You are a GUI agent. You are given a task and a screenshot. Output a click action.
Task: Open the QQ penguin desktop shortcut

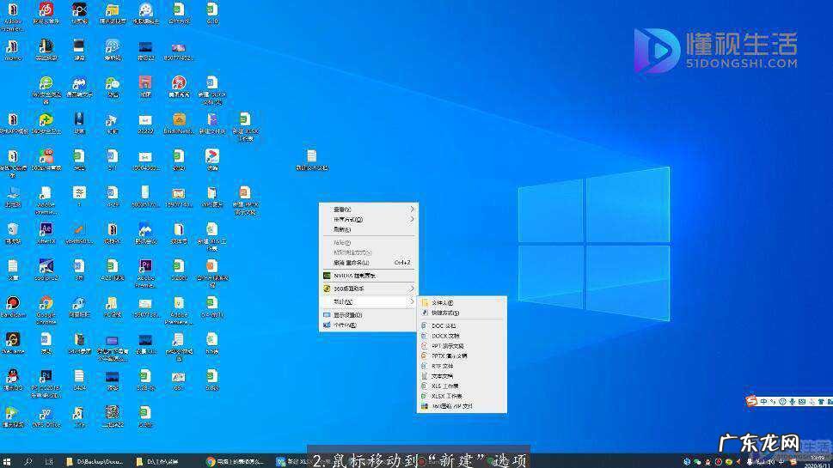(x=12, y=377)
